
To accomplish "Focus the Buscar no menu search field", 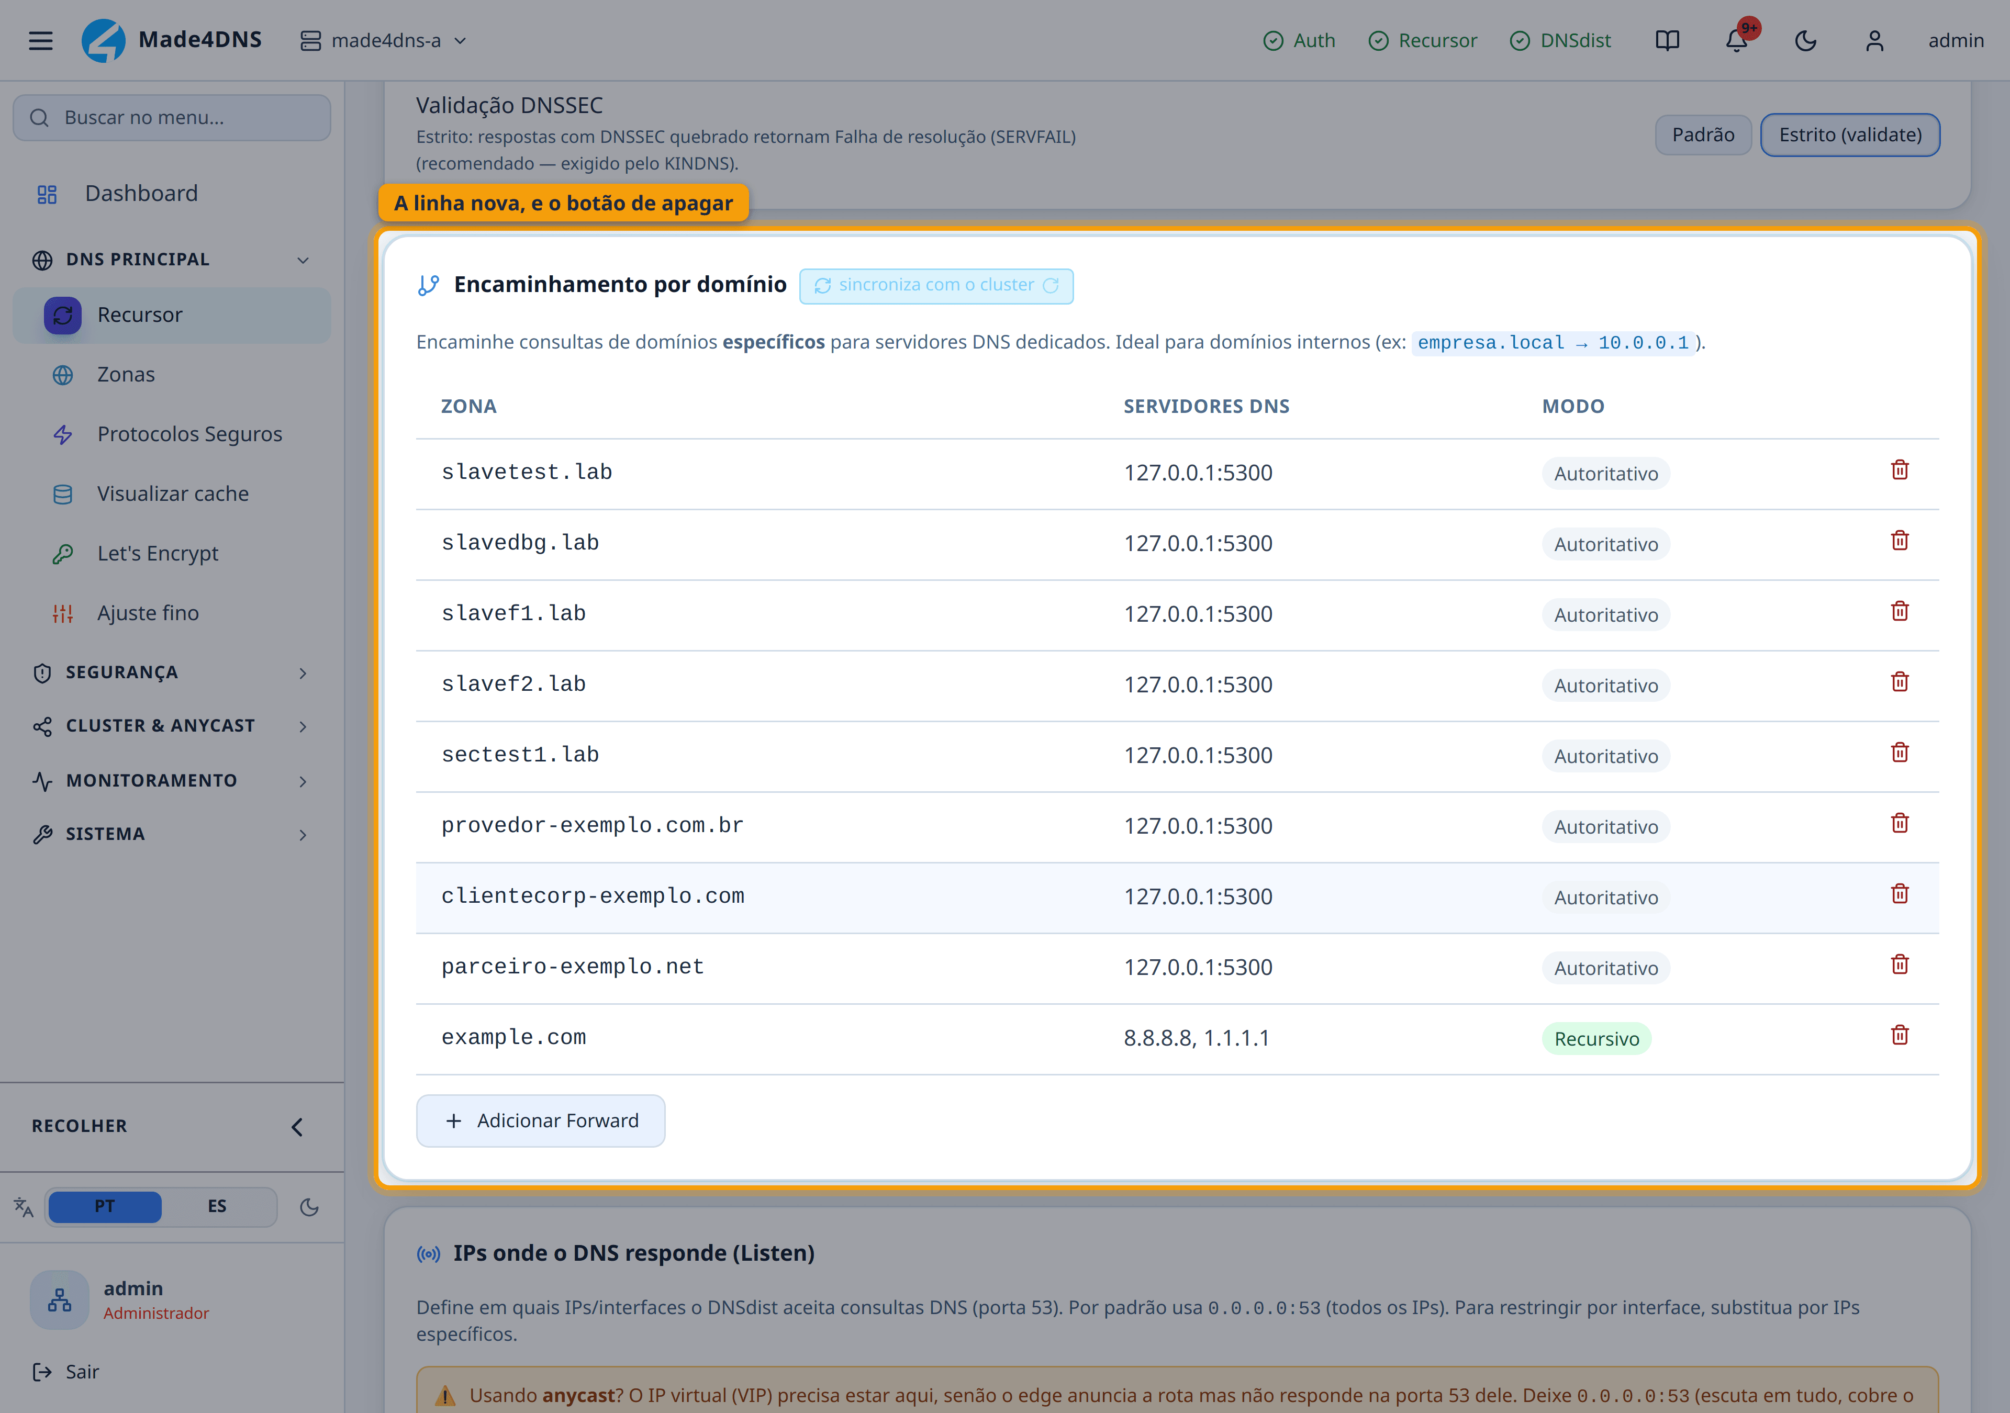I will click(172, 117).
